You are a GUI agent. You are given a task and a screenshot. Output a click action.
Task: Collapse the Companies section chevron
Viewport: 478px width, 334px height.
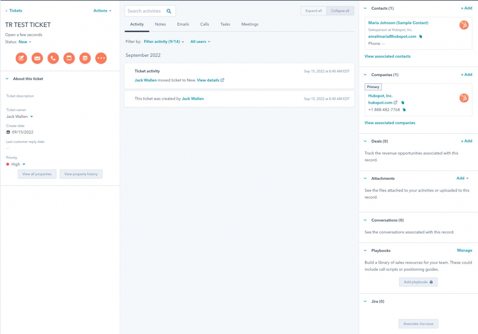click(x=365, y=74)
